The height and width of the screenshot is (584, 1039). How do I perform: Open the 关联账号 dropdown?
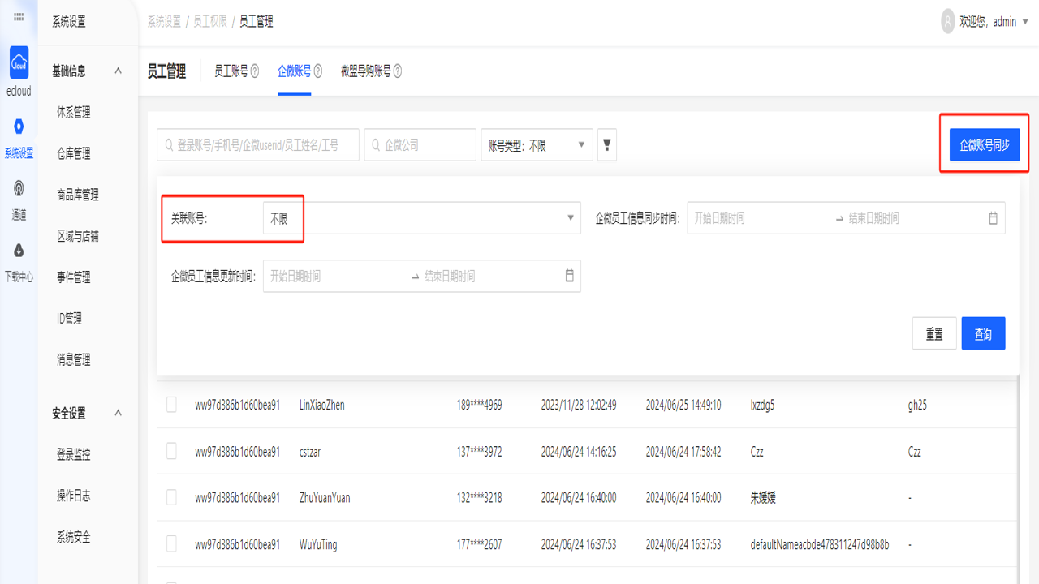point(422,218)
